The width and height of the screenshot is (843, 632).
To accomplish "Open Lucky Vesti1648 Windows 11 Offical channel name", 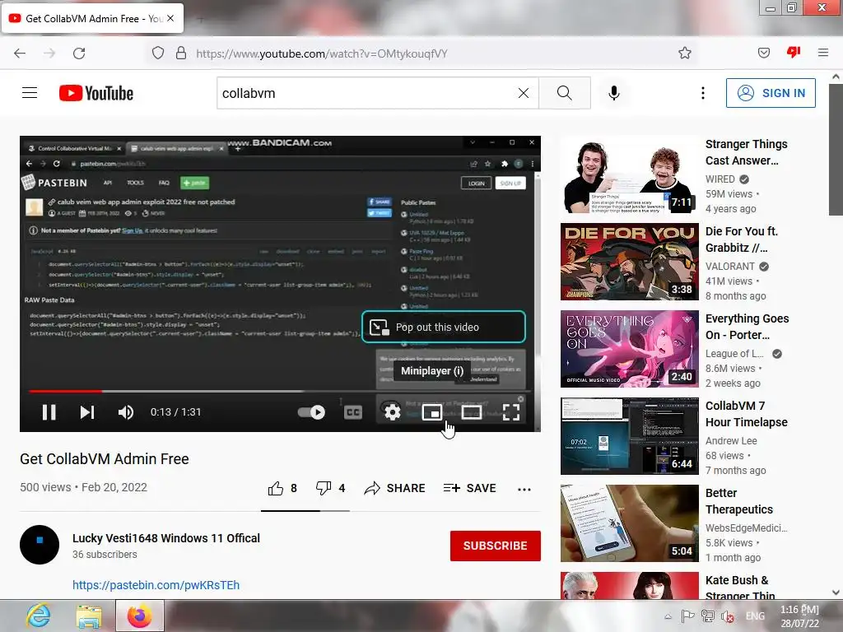I will pyautogui.click(x=166, y=538).
